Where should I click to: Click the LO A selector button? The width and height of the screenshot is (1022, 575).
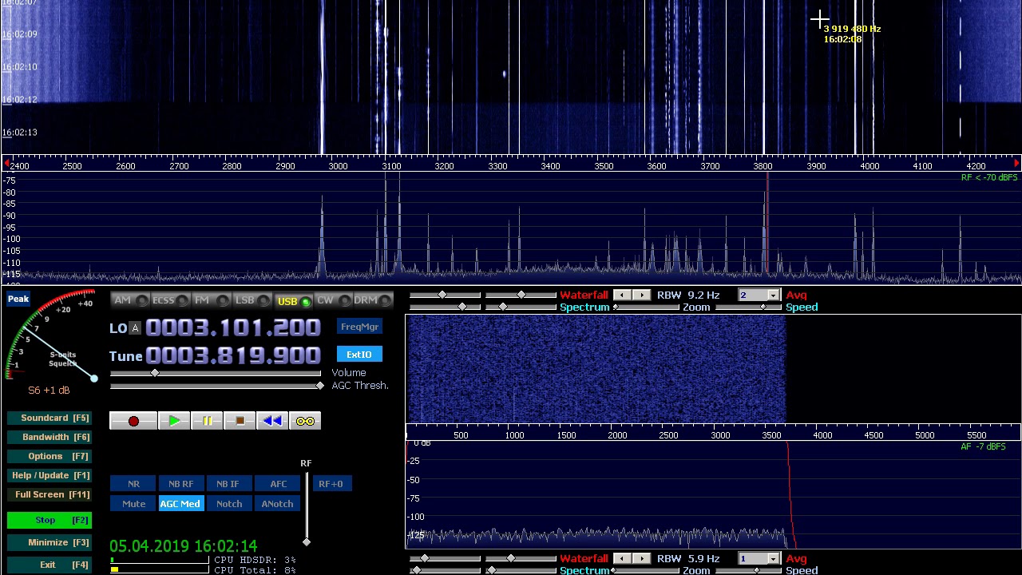[x=135, y=328]
